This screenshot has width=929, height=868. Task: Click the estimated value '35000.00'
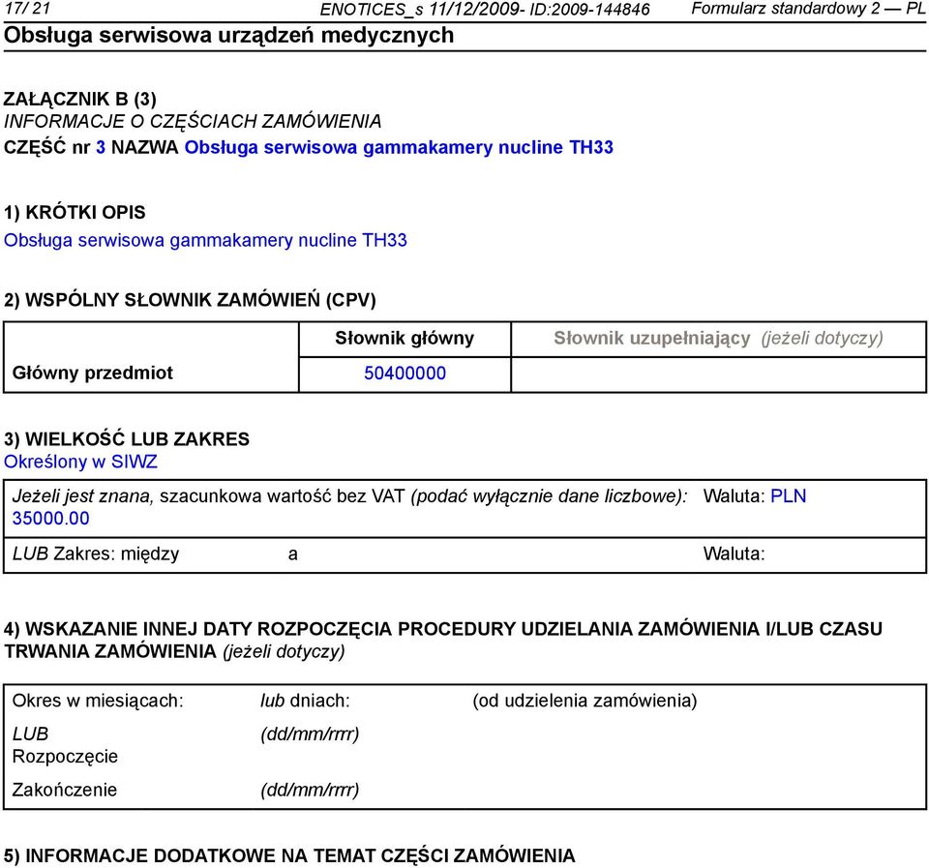click(x=51, y=519)
